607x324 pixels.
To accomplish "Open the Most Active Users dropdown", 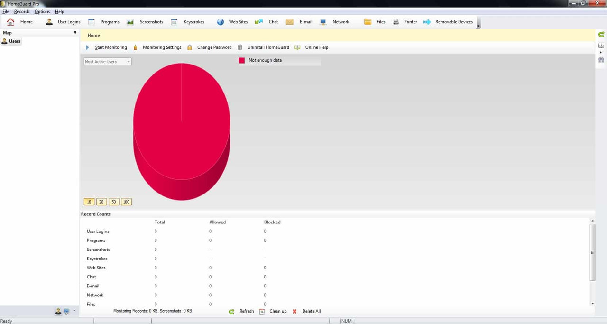I will (x=108, y=62).
